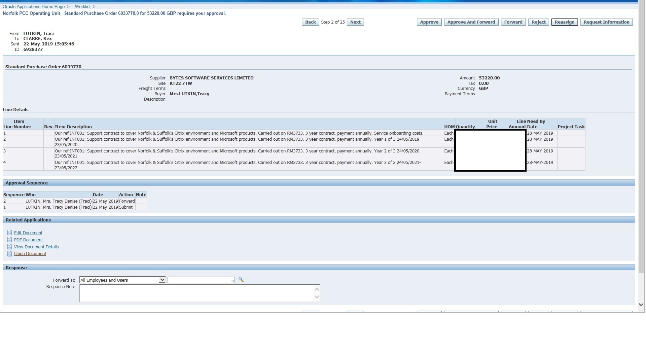
Task: Click the Open Document page icon
Action: 9,254
